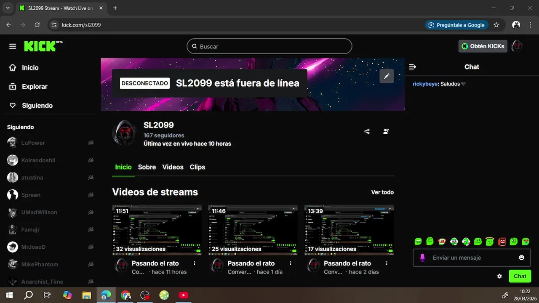Bookmark this page with star icon
This screenshot has height=303, width=539.
click(496, 25)
